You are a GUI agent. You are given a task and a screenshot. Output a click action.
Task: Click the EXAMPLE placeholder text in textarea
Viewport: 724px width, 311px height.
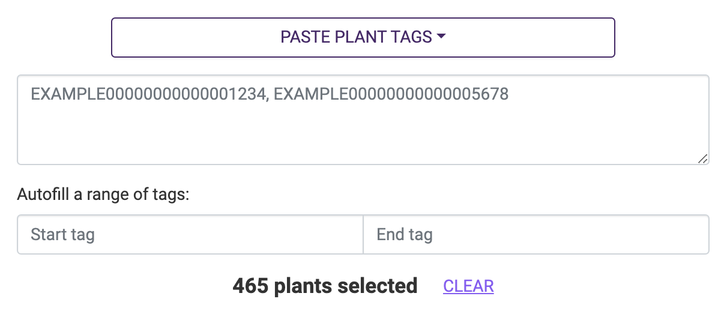point(270,94)
